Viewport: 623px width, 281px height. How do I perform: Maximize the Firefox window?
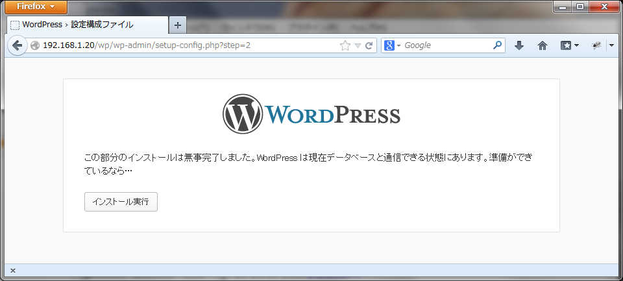pyautogui.click(x=580, y=6)
